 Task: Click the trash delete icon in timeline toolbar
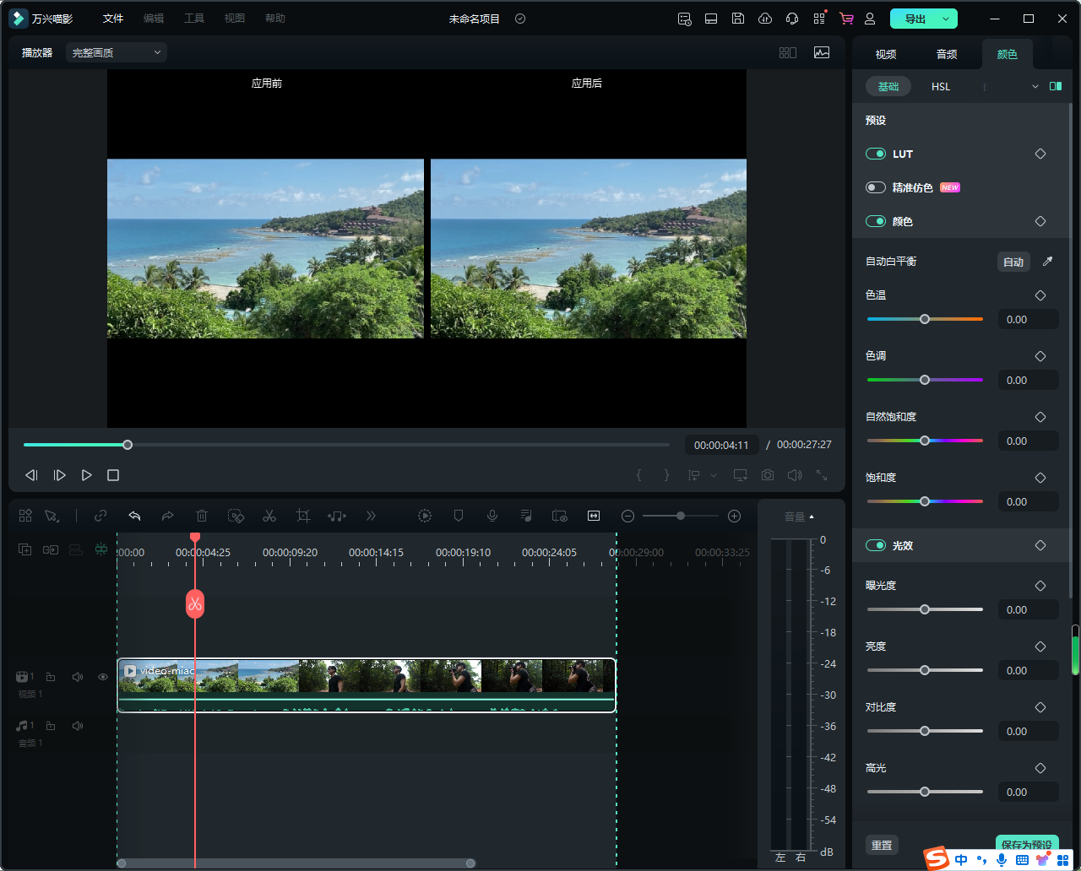pyautogui.click(x=202, y=516)
